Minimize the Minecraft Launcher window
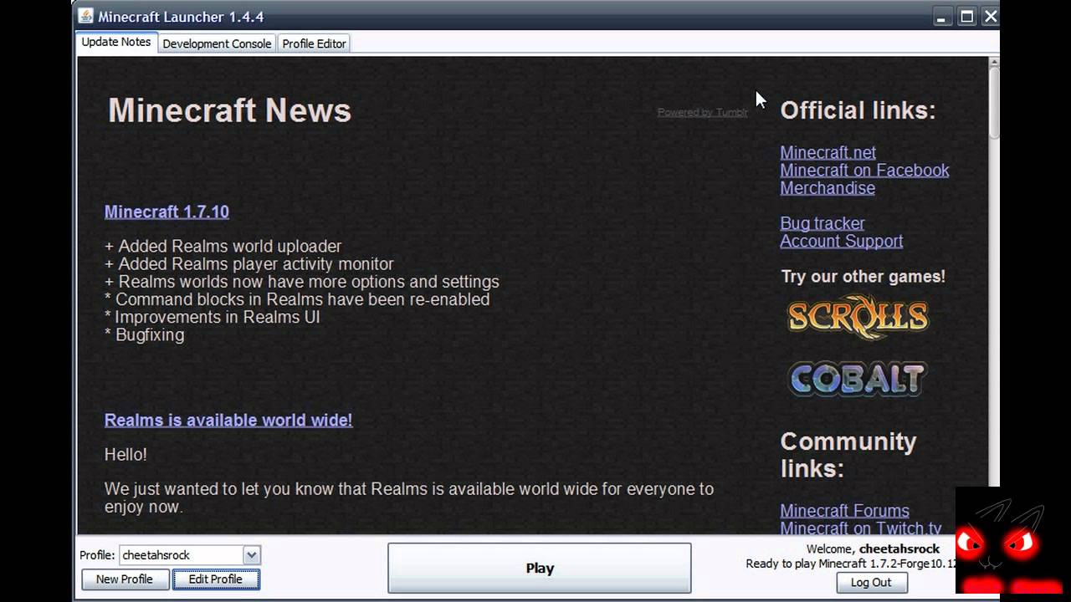 pyautogui.click(x=944, y=16)
